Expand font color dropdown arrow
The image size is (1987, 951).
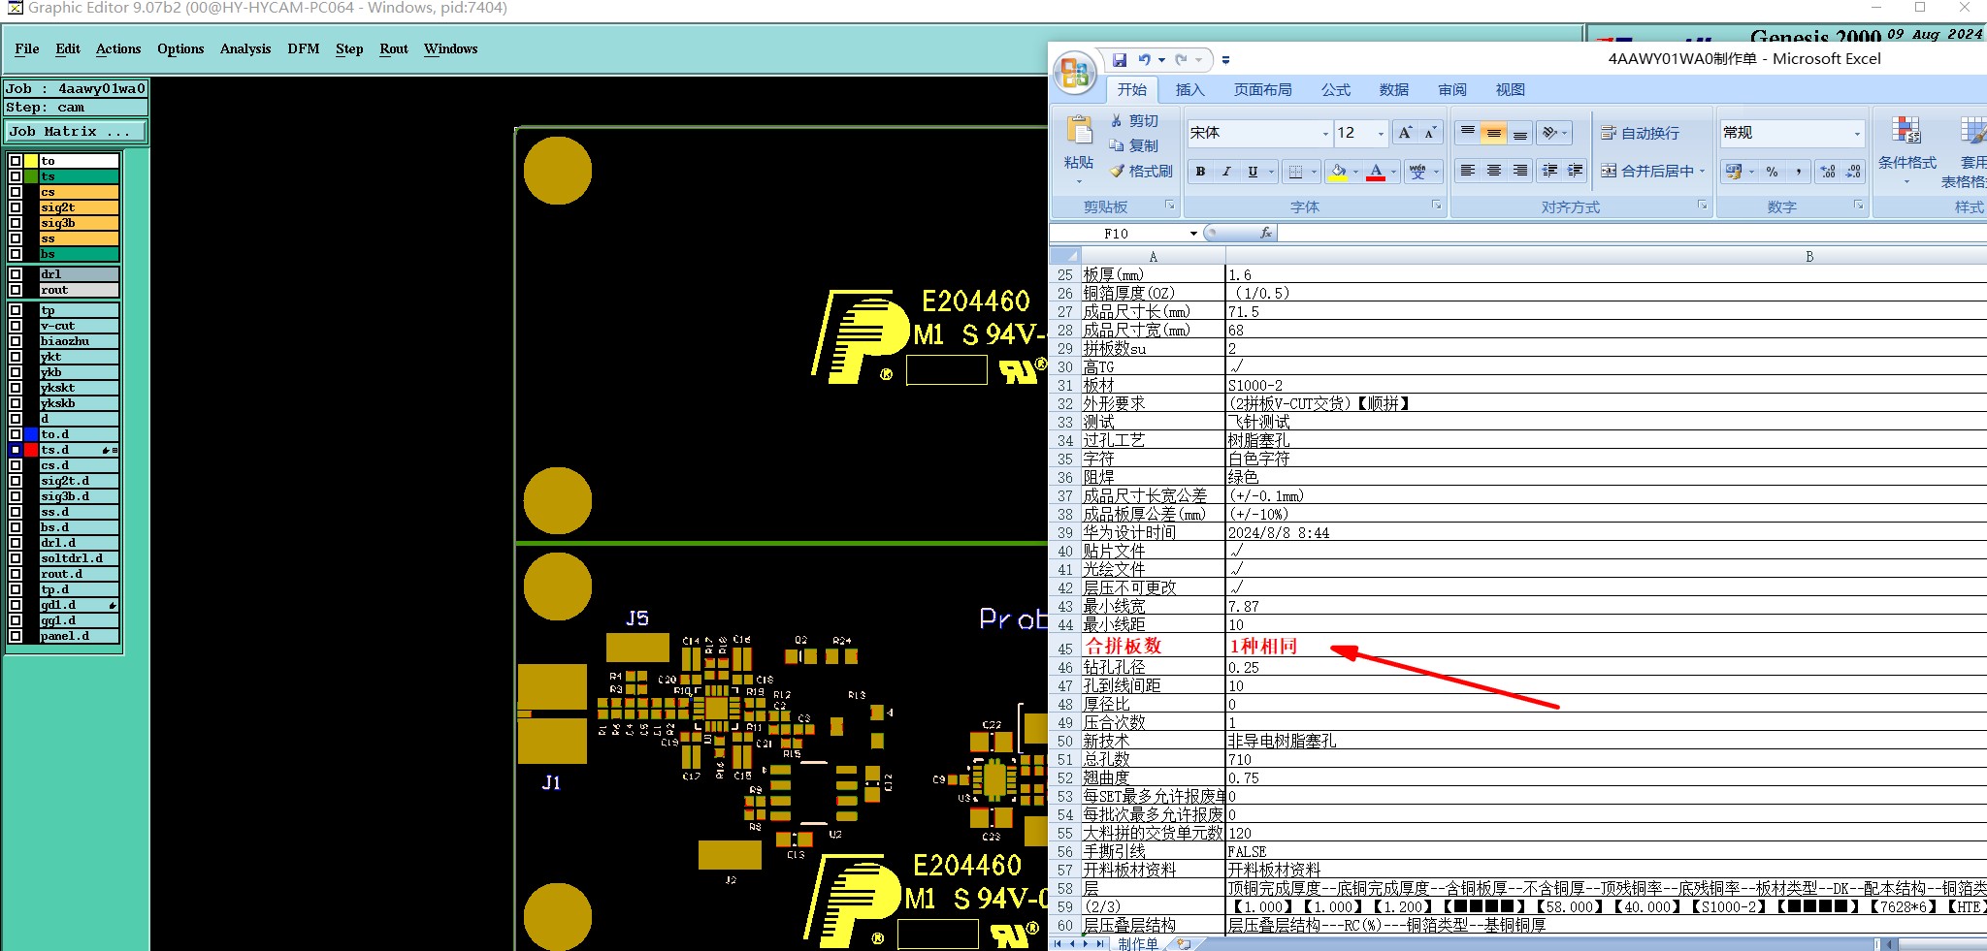(1394, 172)
